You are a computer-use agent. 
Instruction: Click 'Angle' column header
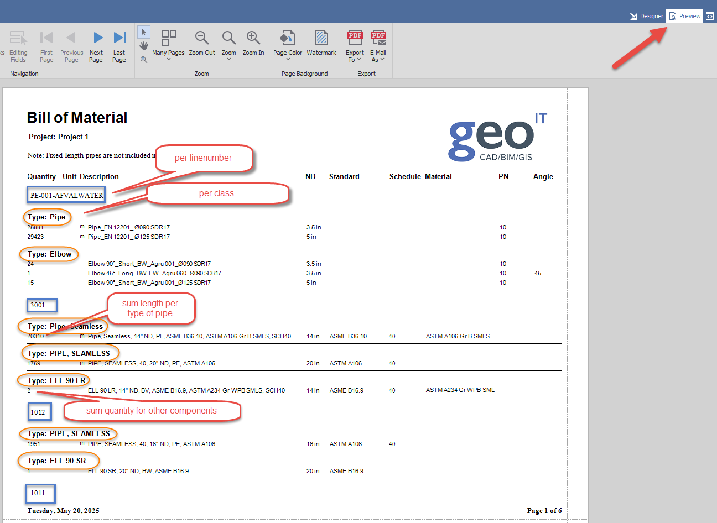click(543, 176)
